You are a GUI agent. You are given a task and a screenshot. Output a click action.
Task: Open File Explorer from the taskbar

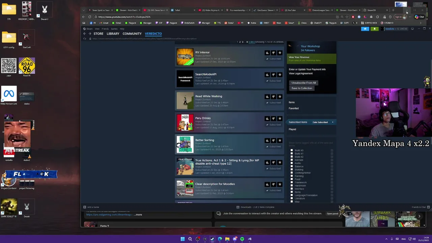(x=227, y=239)
